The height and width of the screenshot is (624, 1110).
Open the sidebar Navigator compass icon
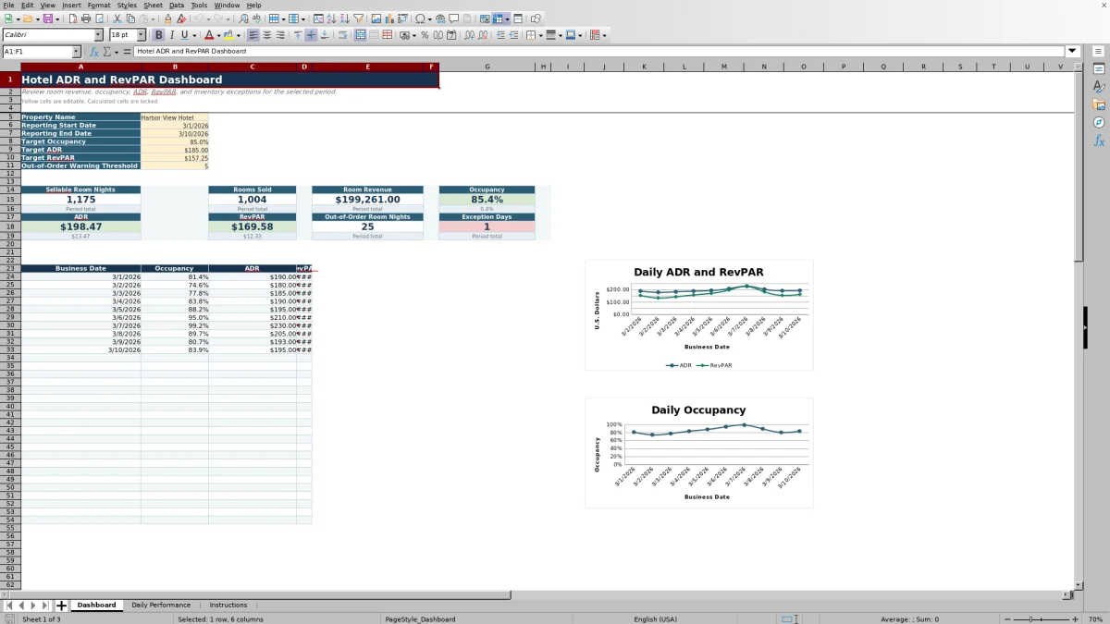click(x=1099, y=122)
